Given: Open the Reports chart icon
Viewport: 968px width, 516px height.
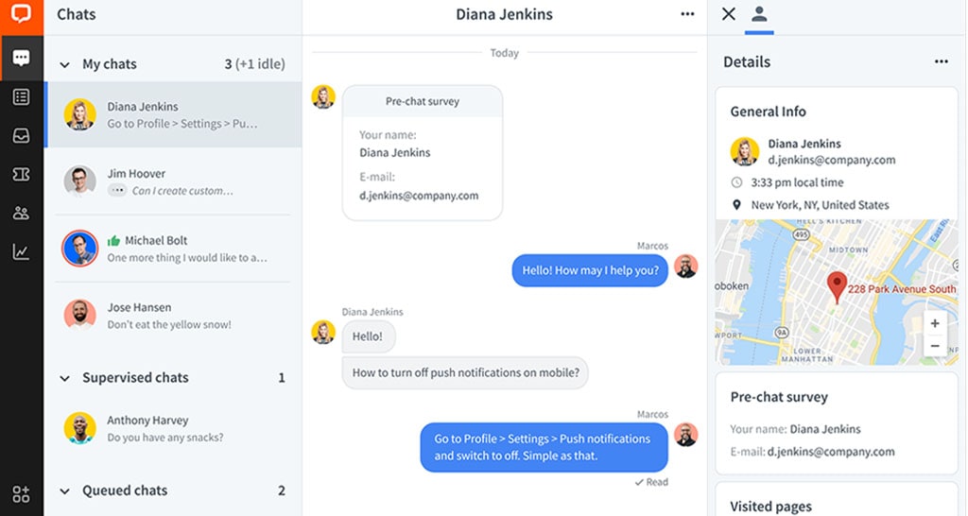Looking at the screenshot, I should tap(21, 251).
